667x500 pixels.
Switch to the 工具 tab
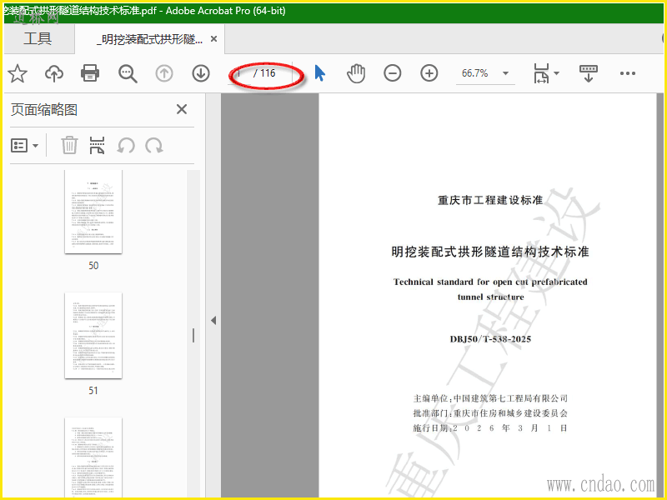coord(38,38)
